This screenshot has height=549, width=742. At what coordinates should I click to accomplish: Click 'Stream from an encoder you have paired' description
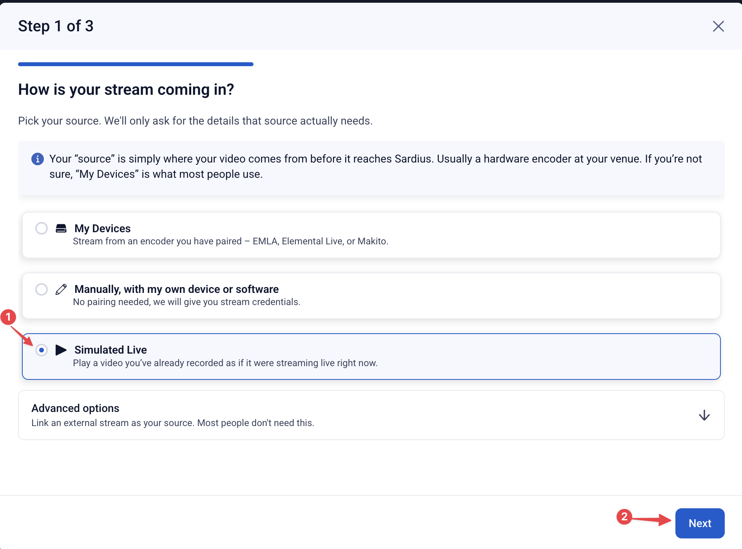[231, 241]
